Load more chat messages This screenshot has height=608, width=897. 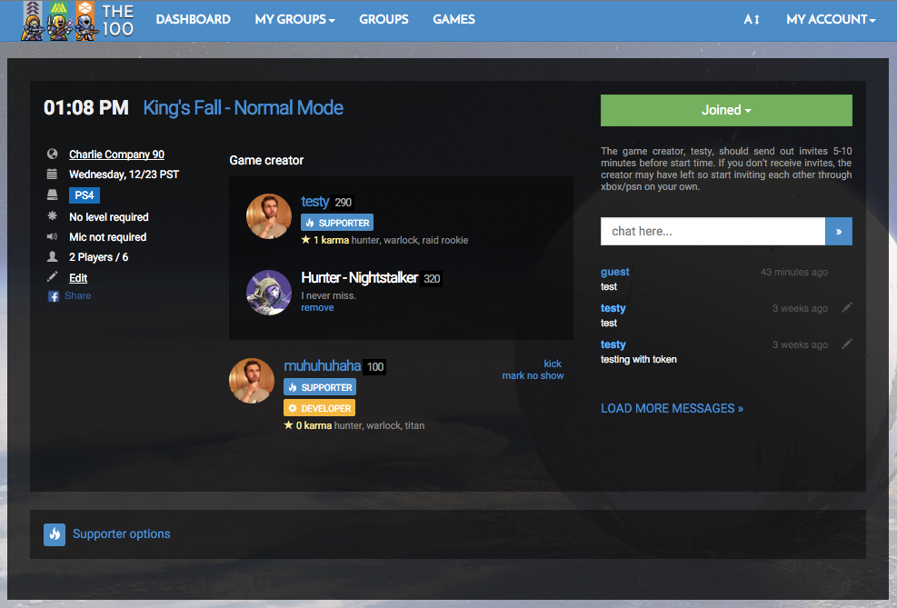point(672,409)
